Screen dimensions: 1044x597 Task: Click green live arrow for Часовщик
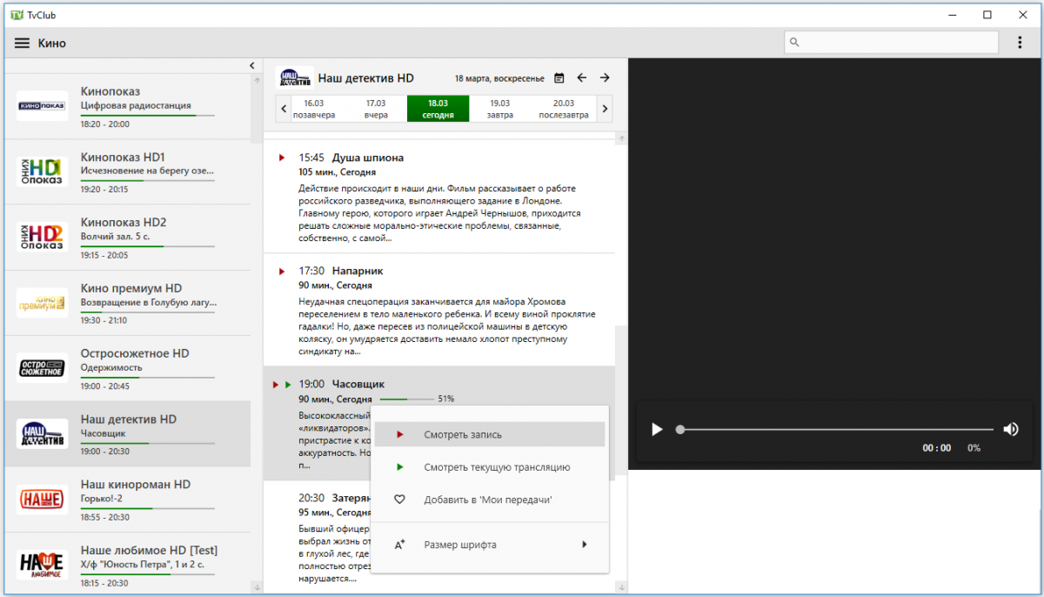pyautogui.click(x=287, y=384)
